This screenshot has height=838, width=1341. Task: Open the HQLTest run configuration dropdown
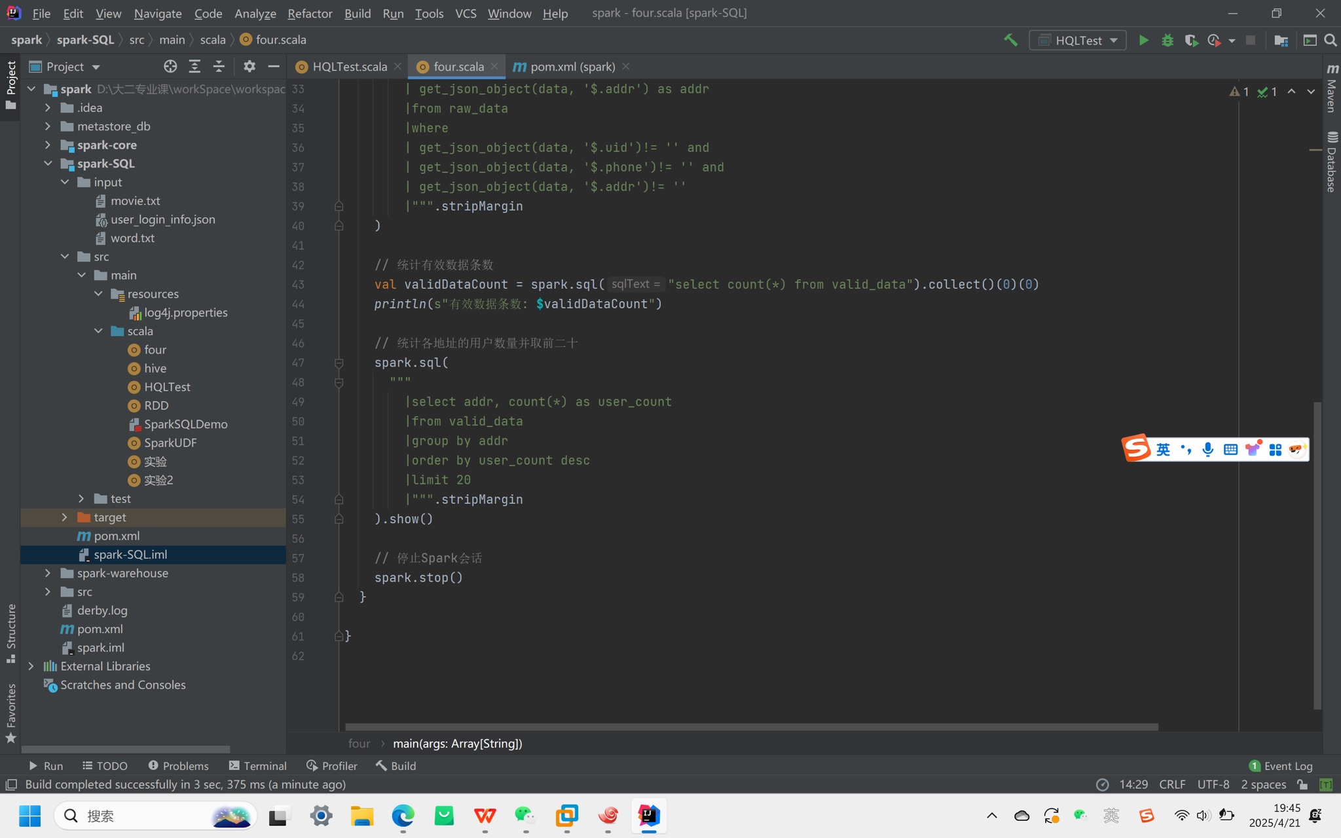coord(1078,40)
